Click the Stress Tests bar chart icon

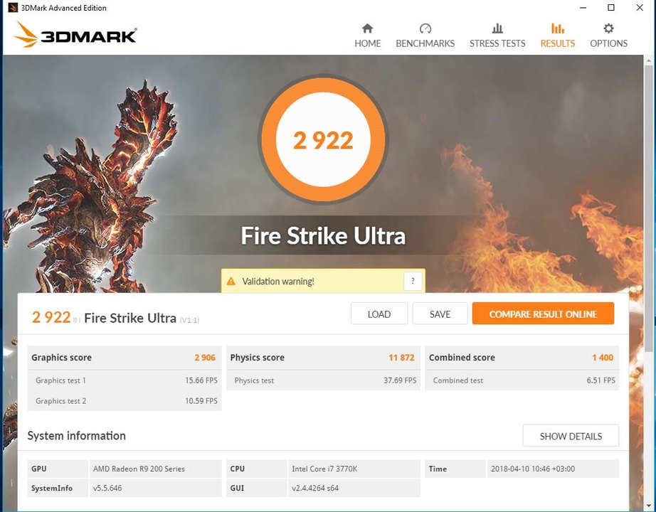coord(497,28)
